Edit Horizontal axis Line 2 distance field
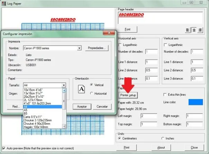Image resolution: width=209 pixels, height=154 pixels. (151, 70)
